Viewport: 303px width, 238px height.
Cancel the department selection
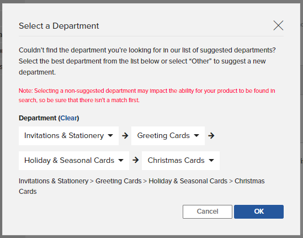click(x=208, y=211)
